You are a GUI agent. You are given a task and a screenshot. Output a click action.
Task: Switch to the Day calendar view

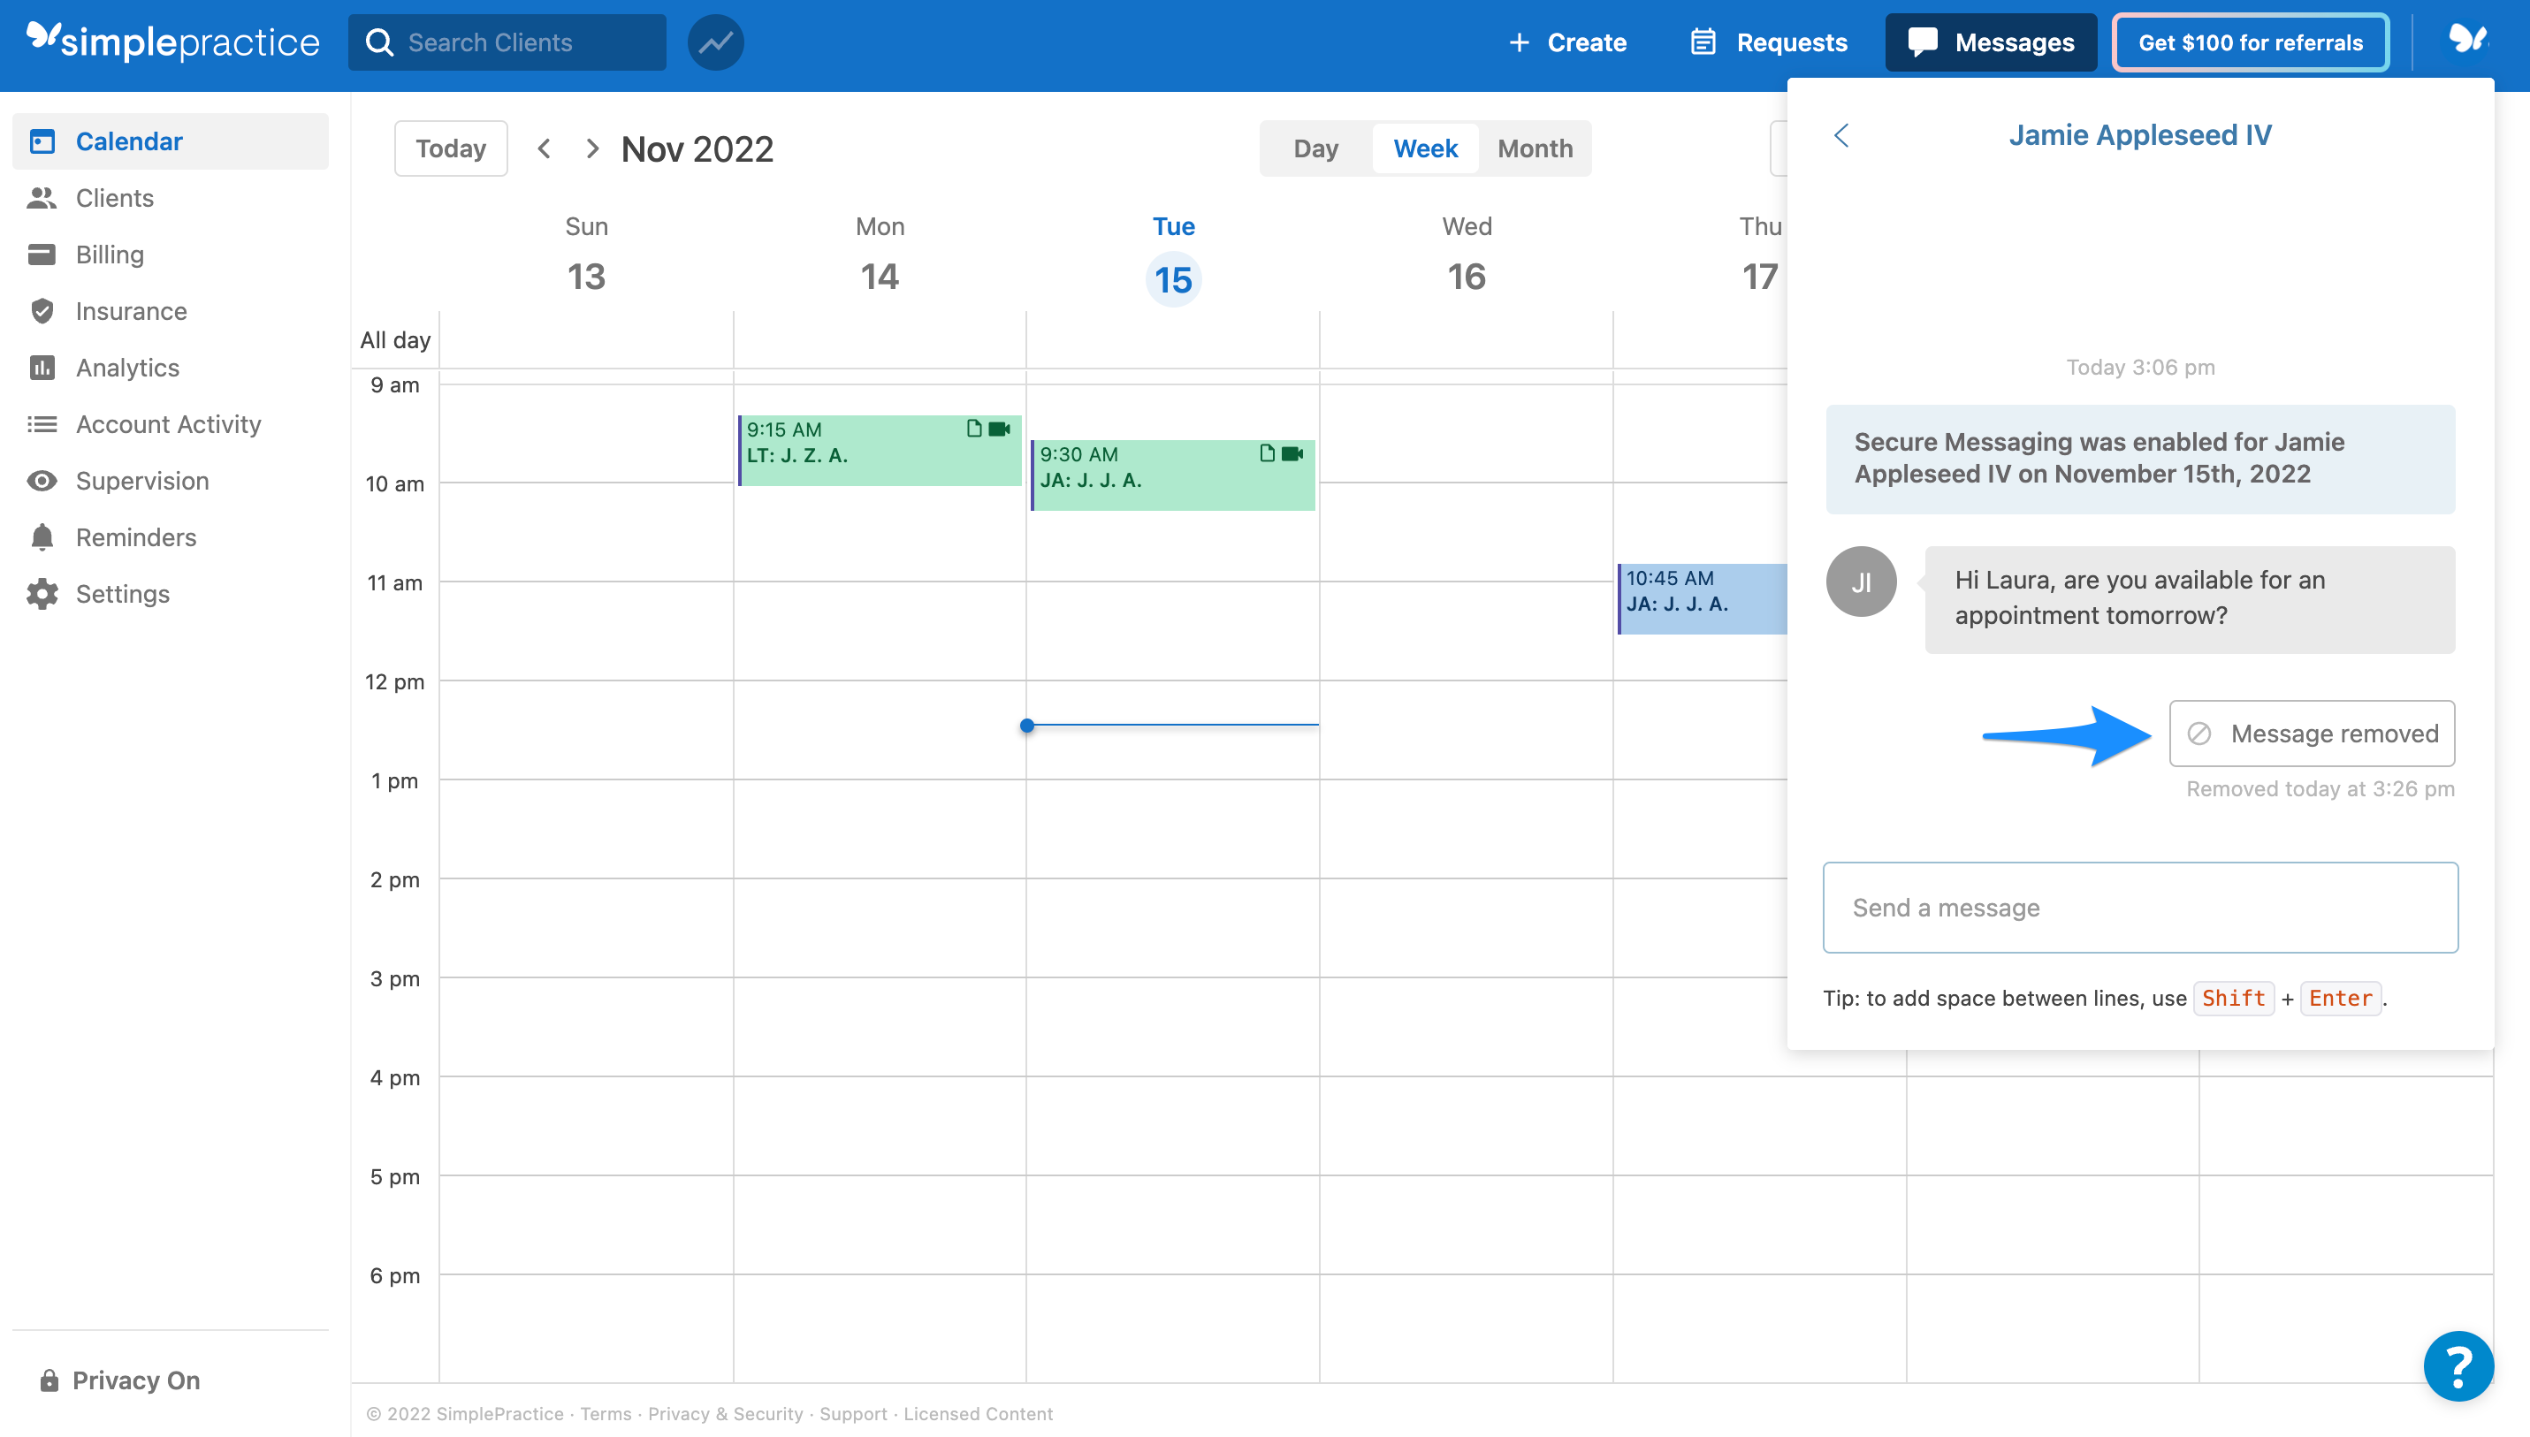point(1315,148)
